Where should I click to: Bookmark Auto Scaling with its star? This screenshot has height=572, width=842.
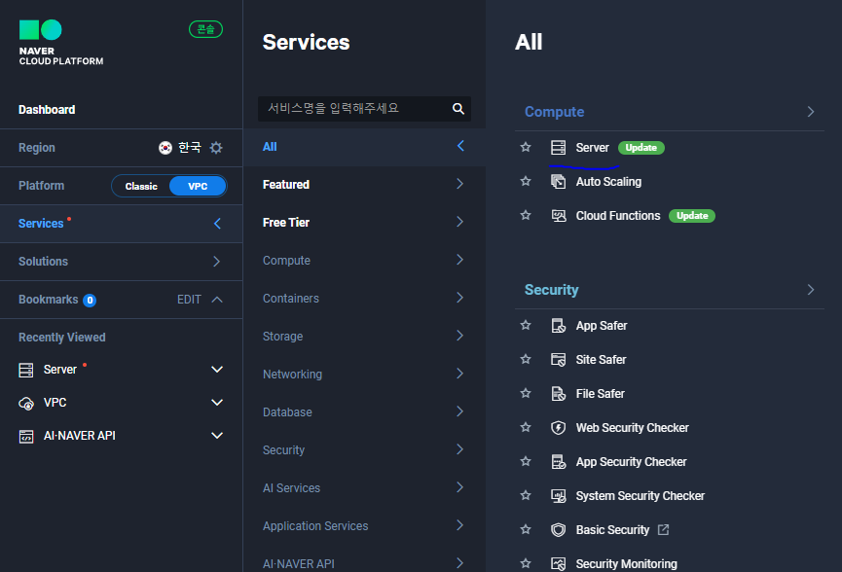526,181
